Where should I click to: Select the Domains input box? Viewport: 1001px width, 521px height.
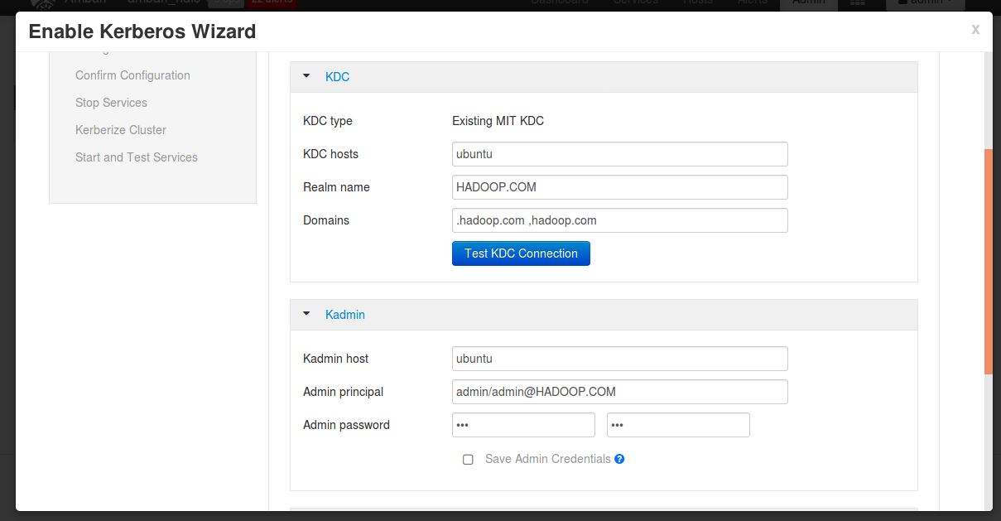click(x=619, y=220)
